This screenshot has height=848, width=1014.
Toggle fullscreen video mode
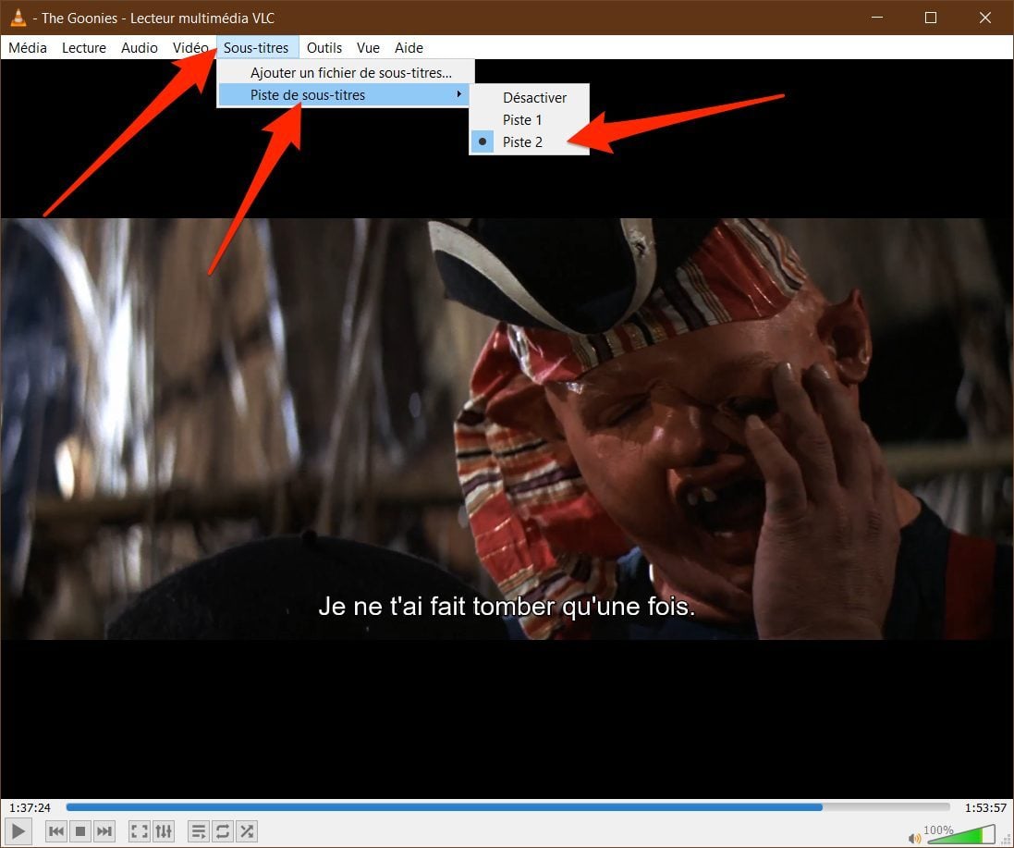click(140, 831)
